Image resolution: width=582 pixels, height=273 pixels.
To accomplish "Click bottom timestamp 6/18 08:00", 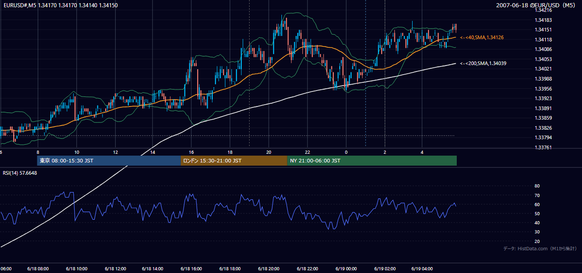I will [x=38, y=269].
